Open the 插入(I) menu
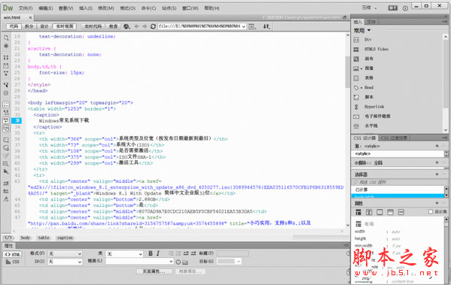The height and width of the screenshot is (285, 451). point(86,8)
